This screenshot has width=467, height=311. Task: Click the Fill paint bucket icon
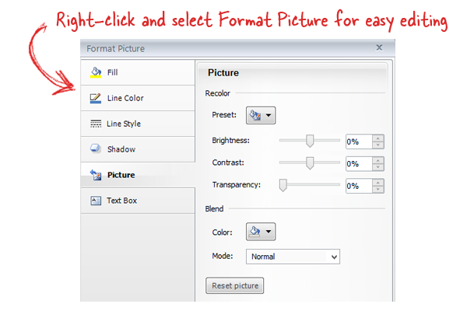[97, 72]
